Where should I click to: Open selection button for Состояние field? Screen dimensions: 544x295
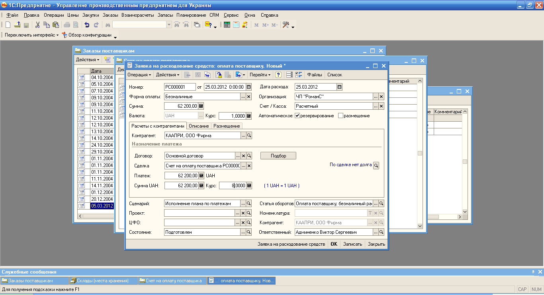(243, 232)
